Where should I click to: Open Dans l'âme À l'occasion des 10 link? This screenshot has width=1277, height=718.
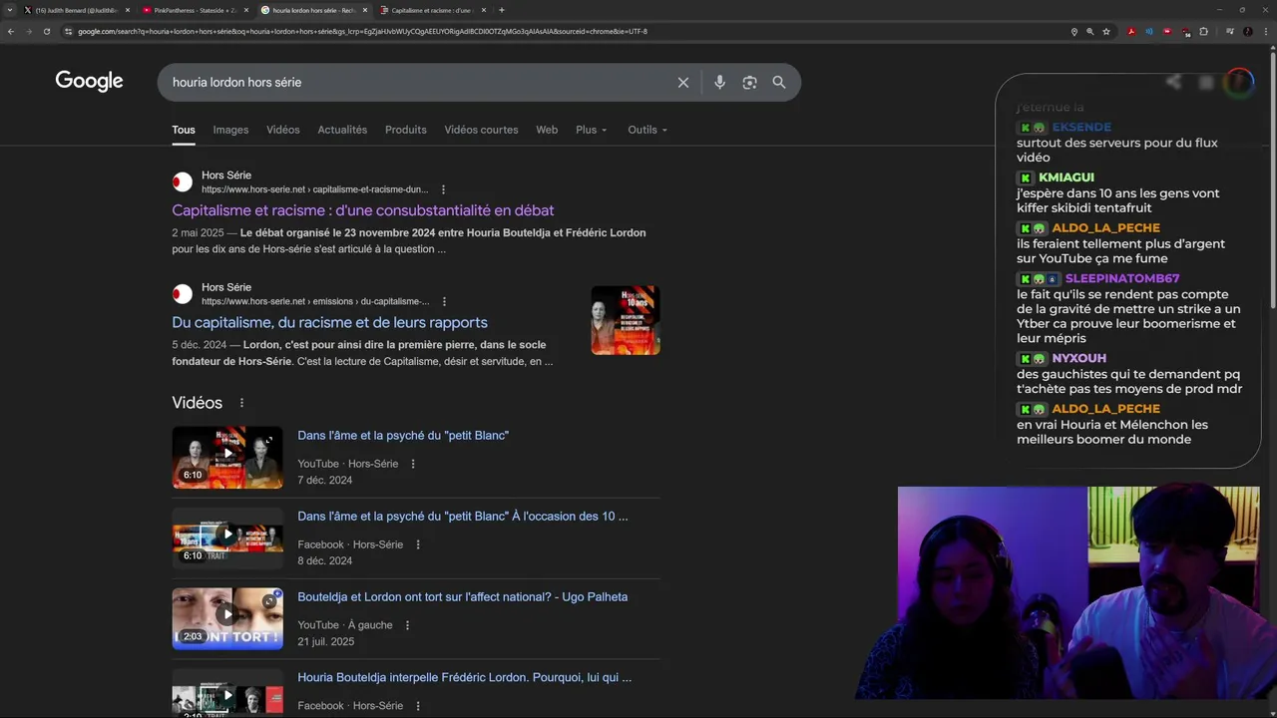[463, 517]
